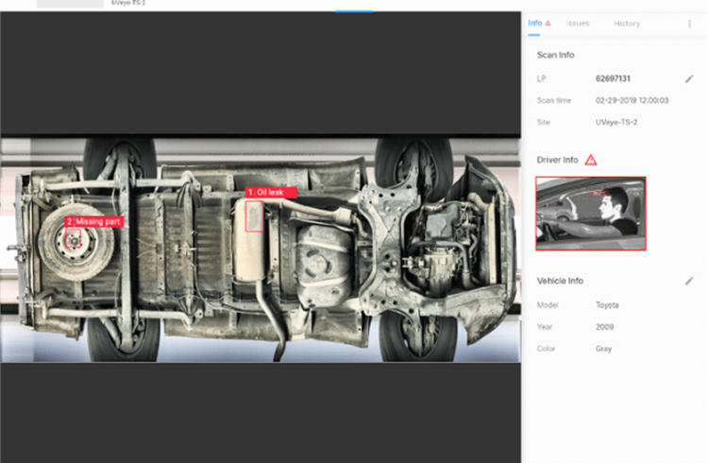Select the Oil leak issue label
The width and height of the screenshot is (708, 463).
pyautogui.click(x=271, y=192)
